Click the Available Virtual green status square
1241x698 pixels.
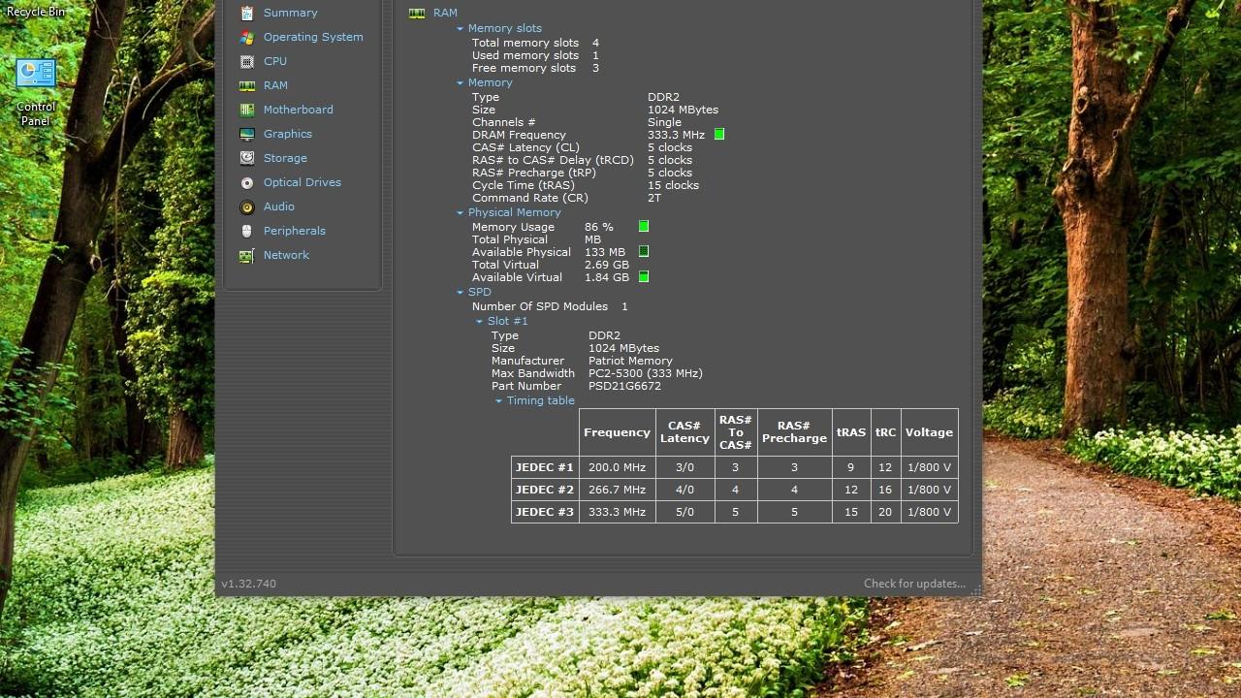644,277
